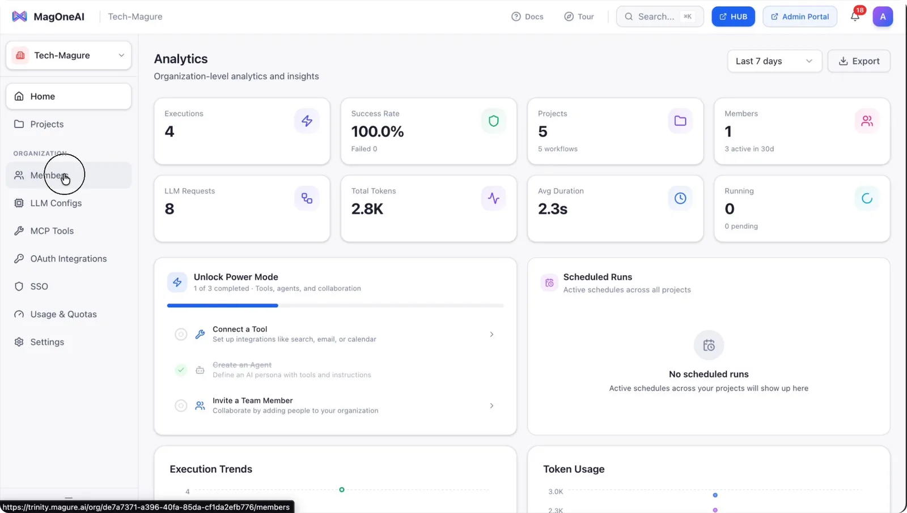Open the user avatar menu
907x513 pixels.
click(x=883, y=16)
